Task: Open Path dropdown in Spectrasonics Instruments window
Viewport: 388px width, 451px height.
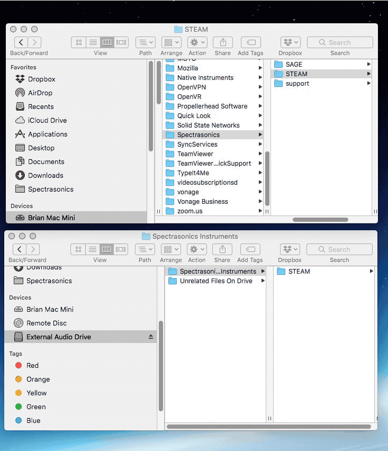Action: click(x=145, y=249)
